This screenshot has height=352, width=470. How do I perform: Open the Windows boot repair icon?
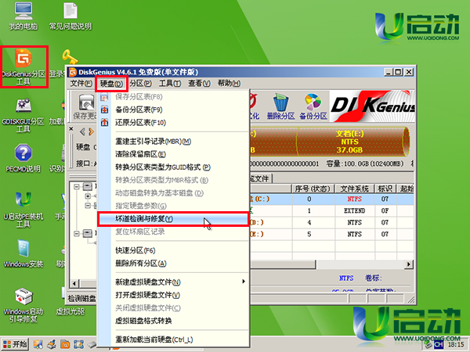tap(23, 305)
